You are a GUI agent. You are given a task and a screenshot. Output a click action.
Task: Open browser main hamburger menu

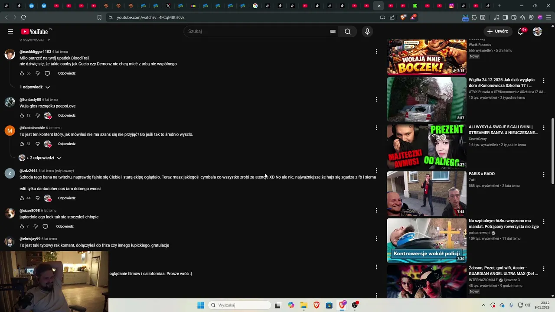pos(548,17)
